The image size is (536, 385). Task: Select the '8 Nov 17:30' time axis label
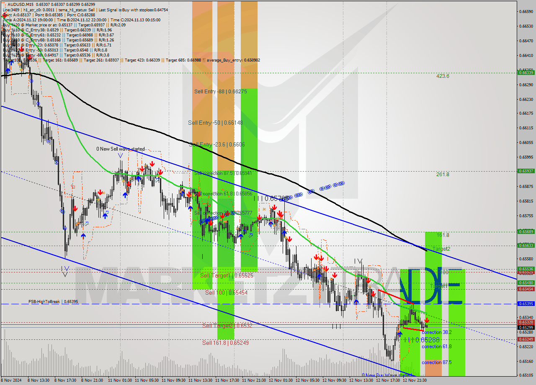click(x=66, y=380)
